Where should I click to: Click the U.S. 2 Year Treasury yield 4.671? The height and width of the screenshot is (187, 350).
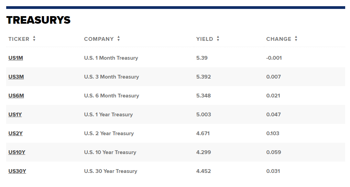click(x=203, y=133)
